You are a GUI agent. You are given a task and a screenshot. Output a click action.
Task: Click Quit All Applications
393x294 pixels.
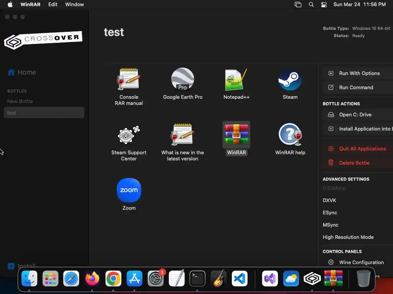(x=358, y=149)
